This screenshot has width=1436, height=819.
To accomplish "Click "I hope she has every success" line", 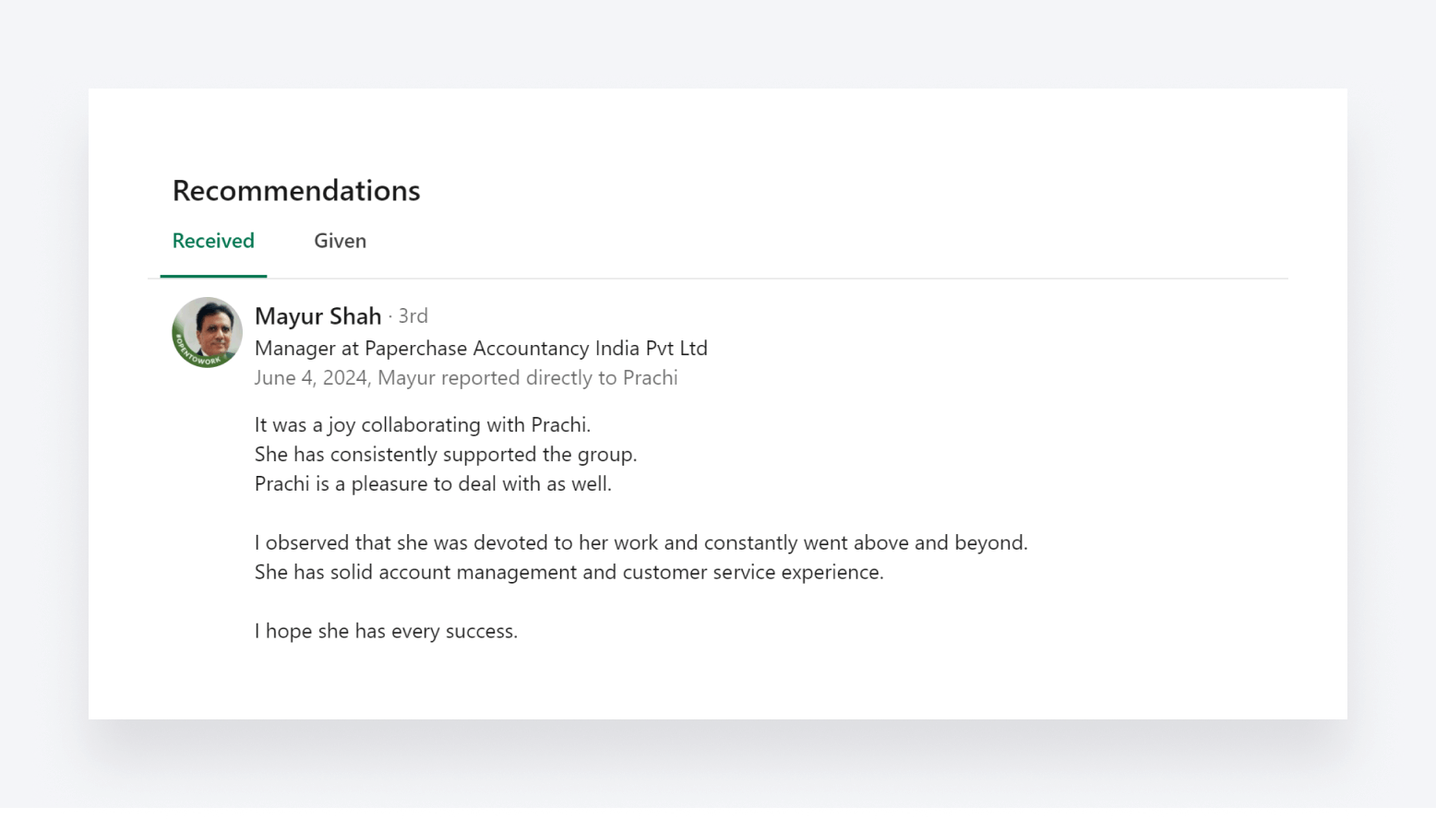I will coord(386,632).
